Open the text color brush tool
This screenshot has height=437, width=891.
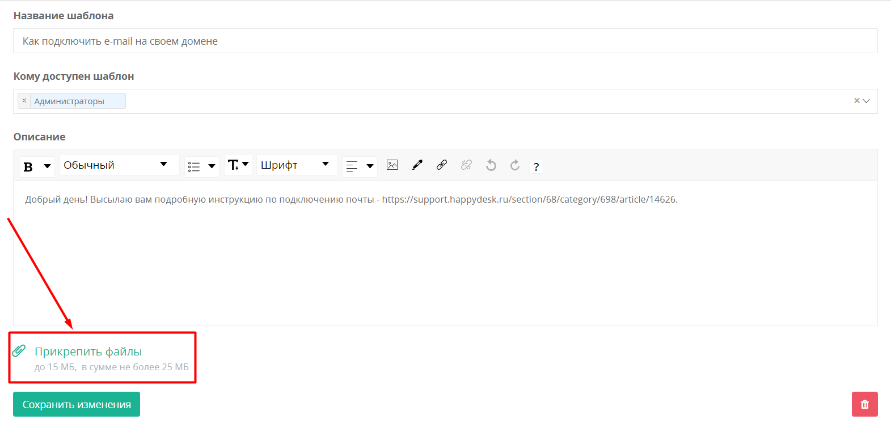417,165
